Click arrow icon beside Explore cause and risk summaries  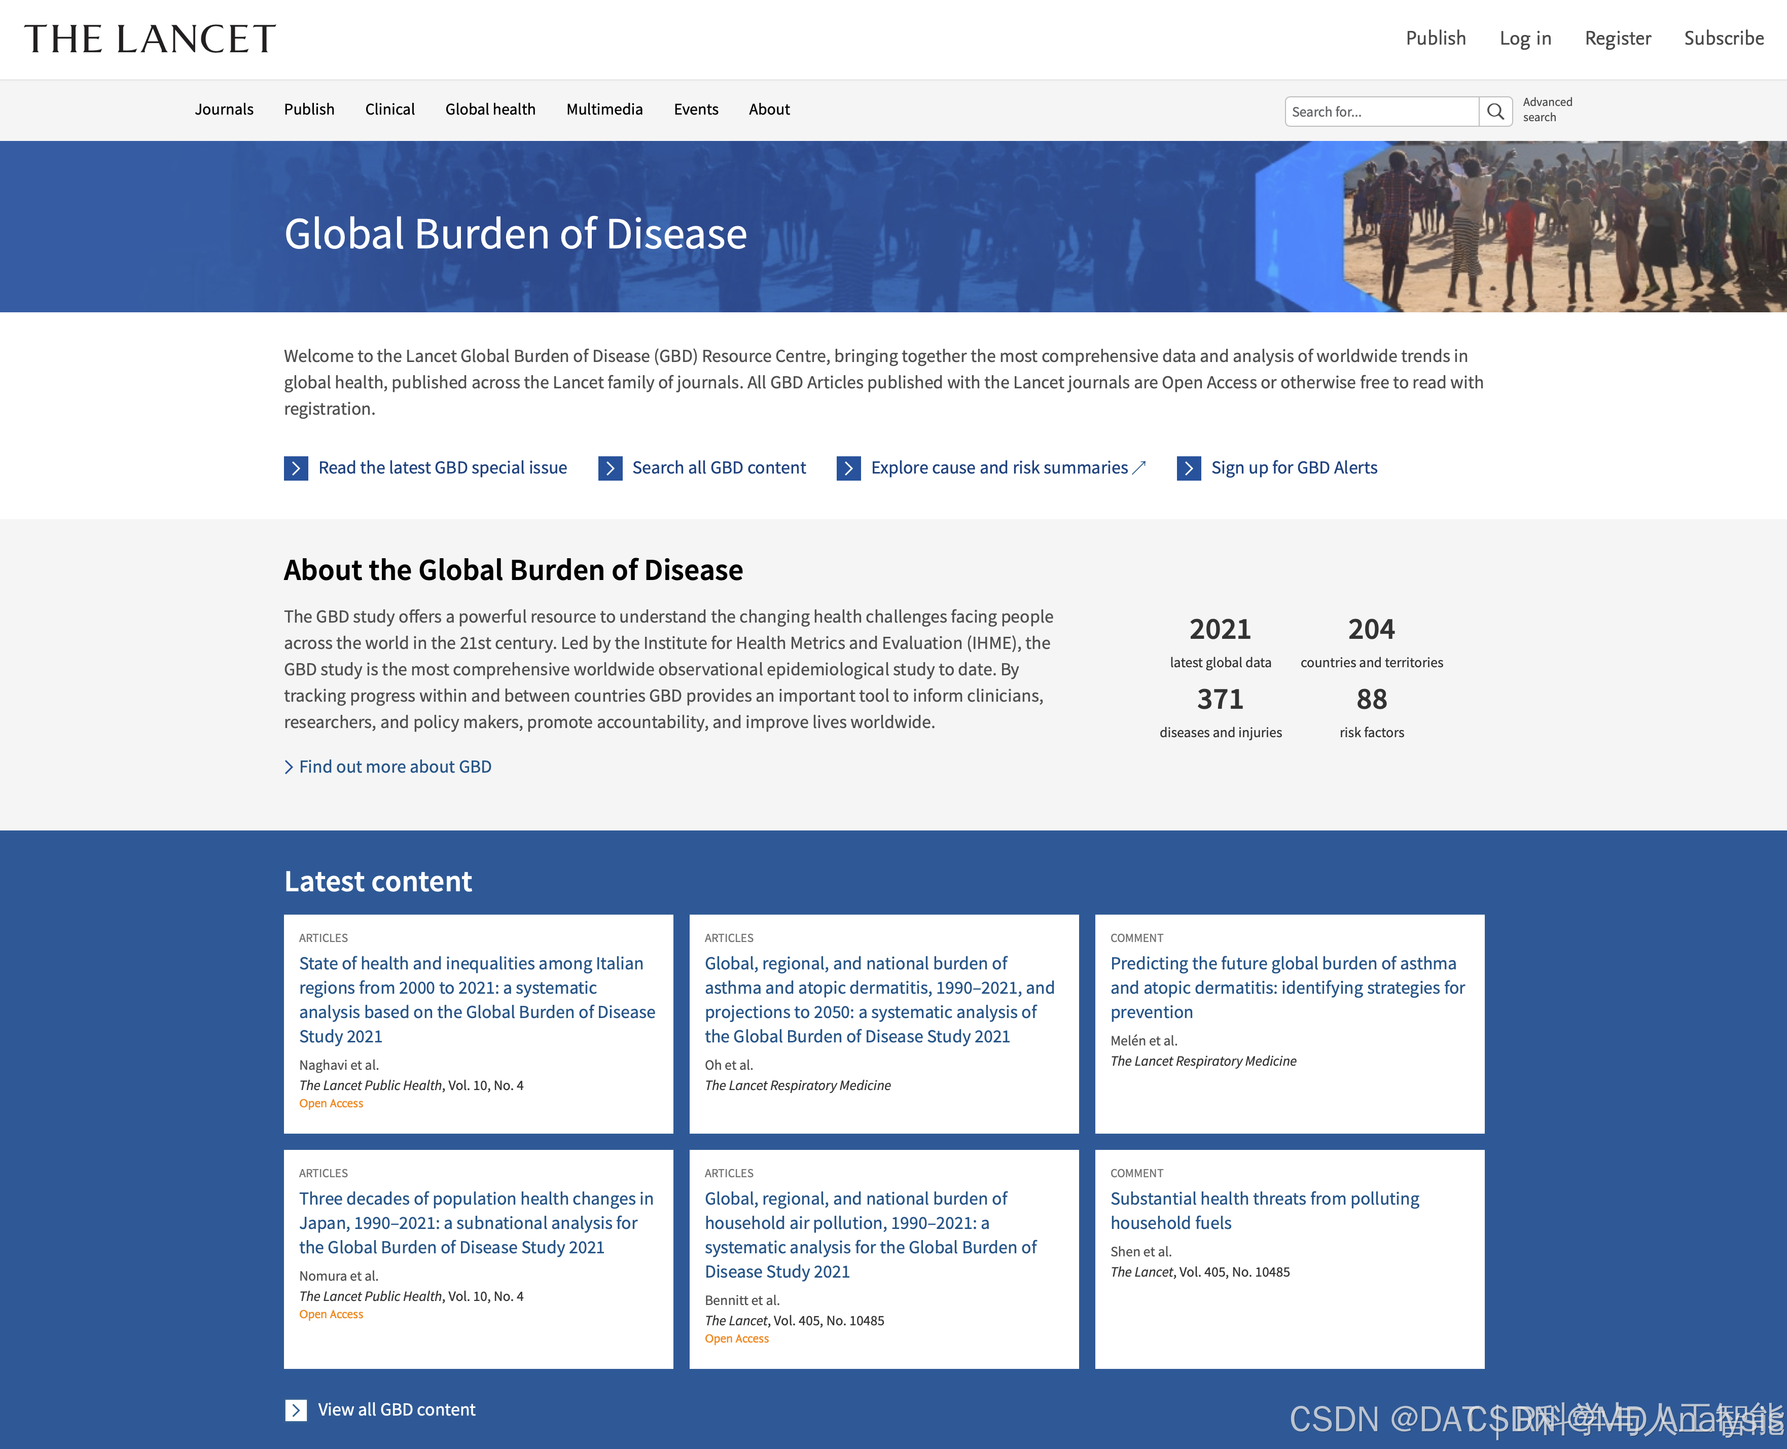coord(848,468)
